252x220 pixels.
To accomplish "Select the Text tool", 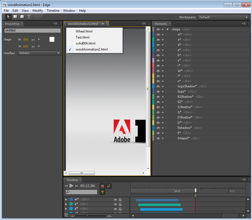I will (29, 17).
